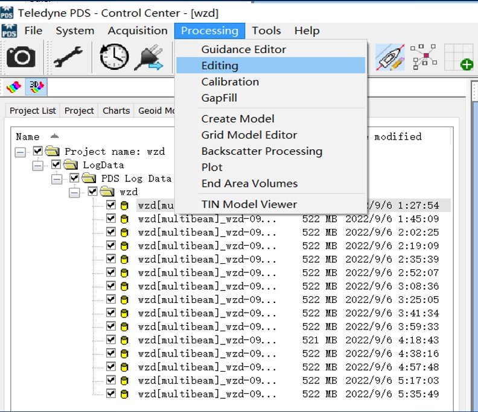The height and width of the screenshot is (412, 478).
Task: Click the PDS Log Data folder icon
Action: 89,178
